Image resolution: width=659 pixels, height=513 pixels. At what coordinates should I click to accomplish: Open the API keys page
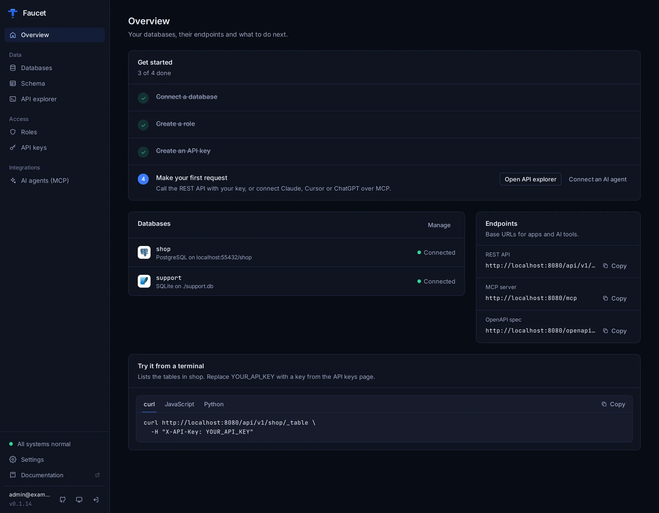[x=55, y=148]
